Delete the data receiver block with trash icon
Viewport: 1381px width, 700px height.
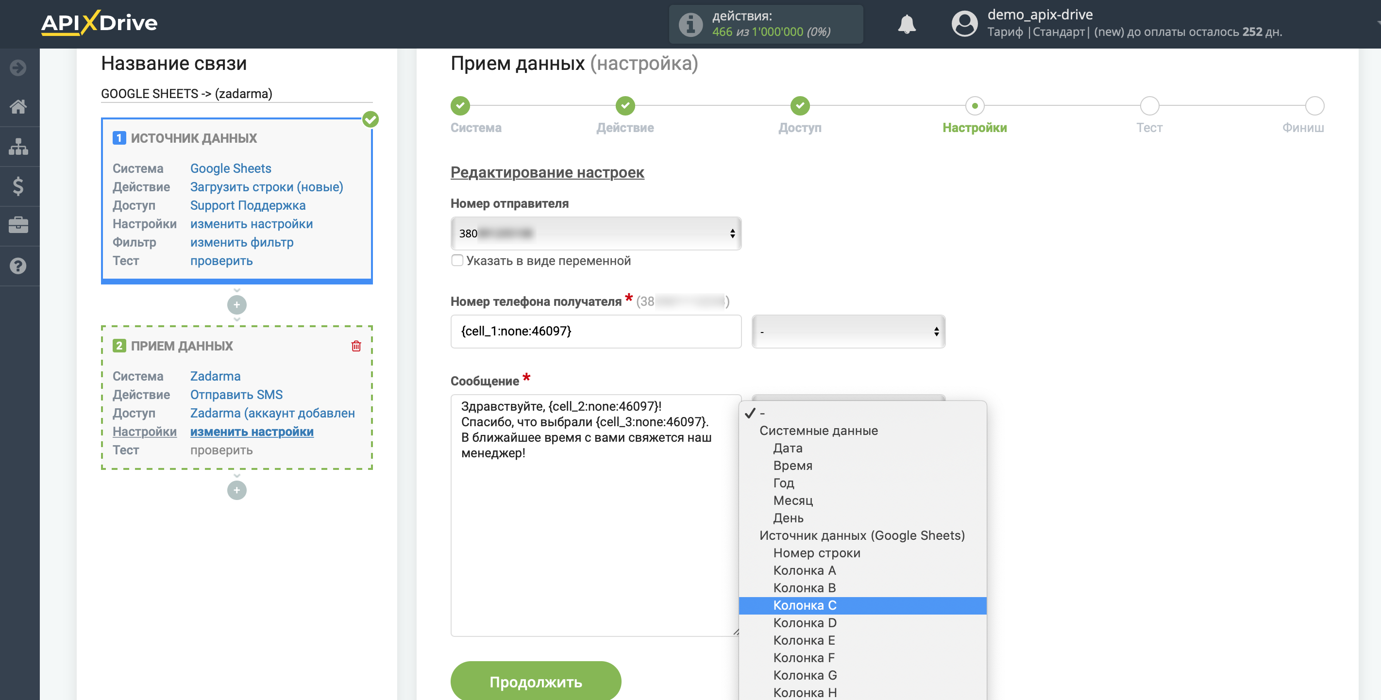click(356, 346)
